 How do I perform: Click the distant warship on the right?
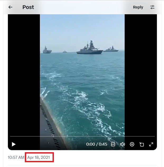coord(111,49)
